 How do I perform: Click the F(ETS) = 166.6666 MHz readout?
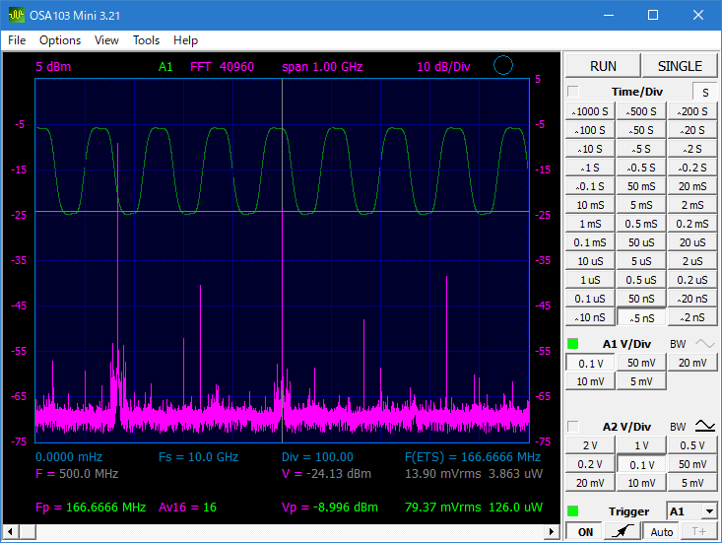point(473,457)
